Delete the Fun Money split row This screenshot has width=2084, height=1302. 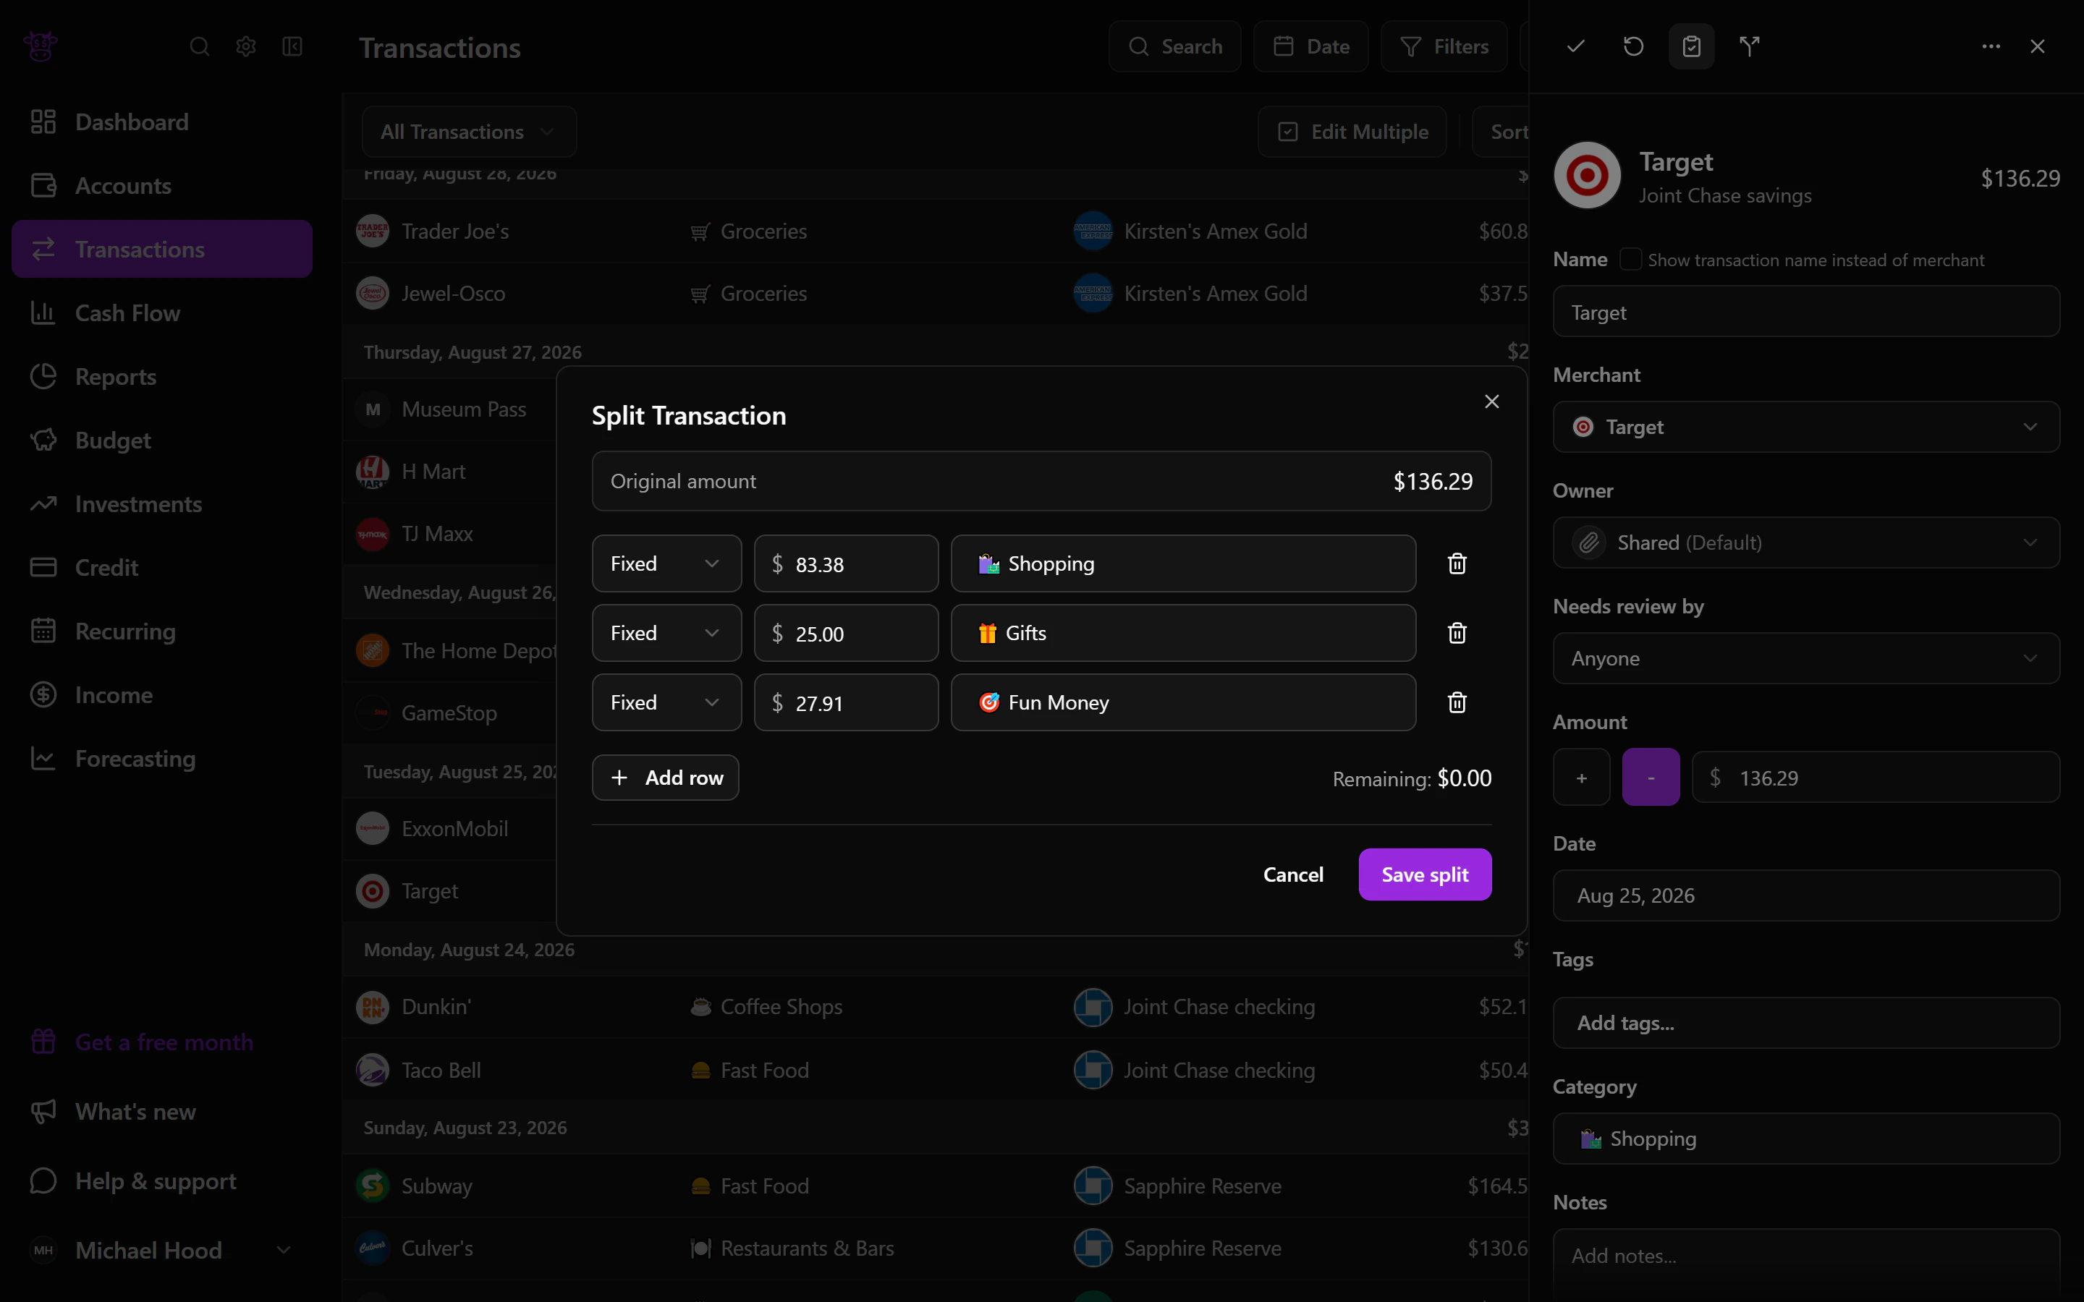(x=1457, y=702)
